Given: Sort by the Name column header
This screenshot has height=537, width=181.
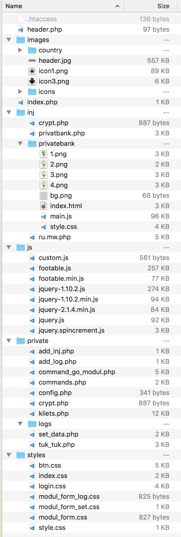Looking at the screenshot, I should (x=63, y=6).
